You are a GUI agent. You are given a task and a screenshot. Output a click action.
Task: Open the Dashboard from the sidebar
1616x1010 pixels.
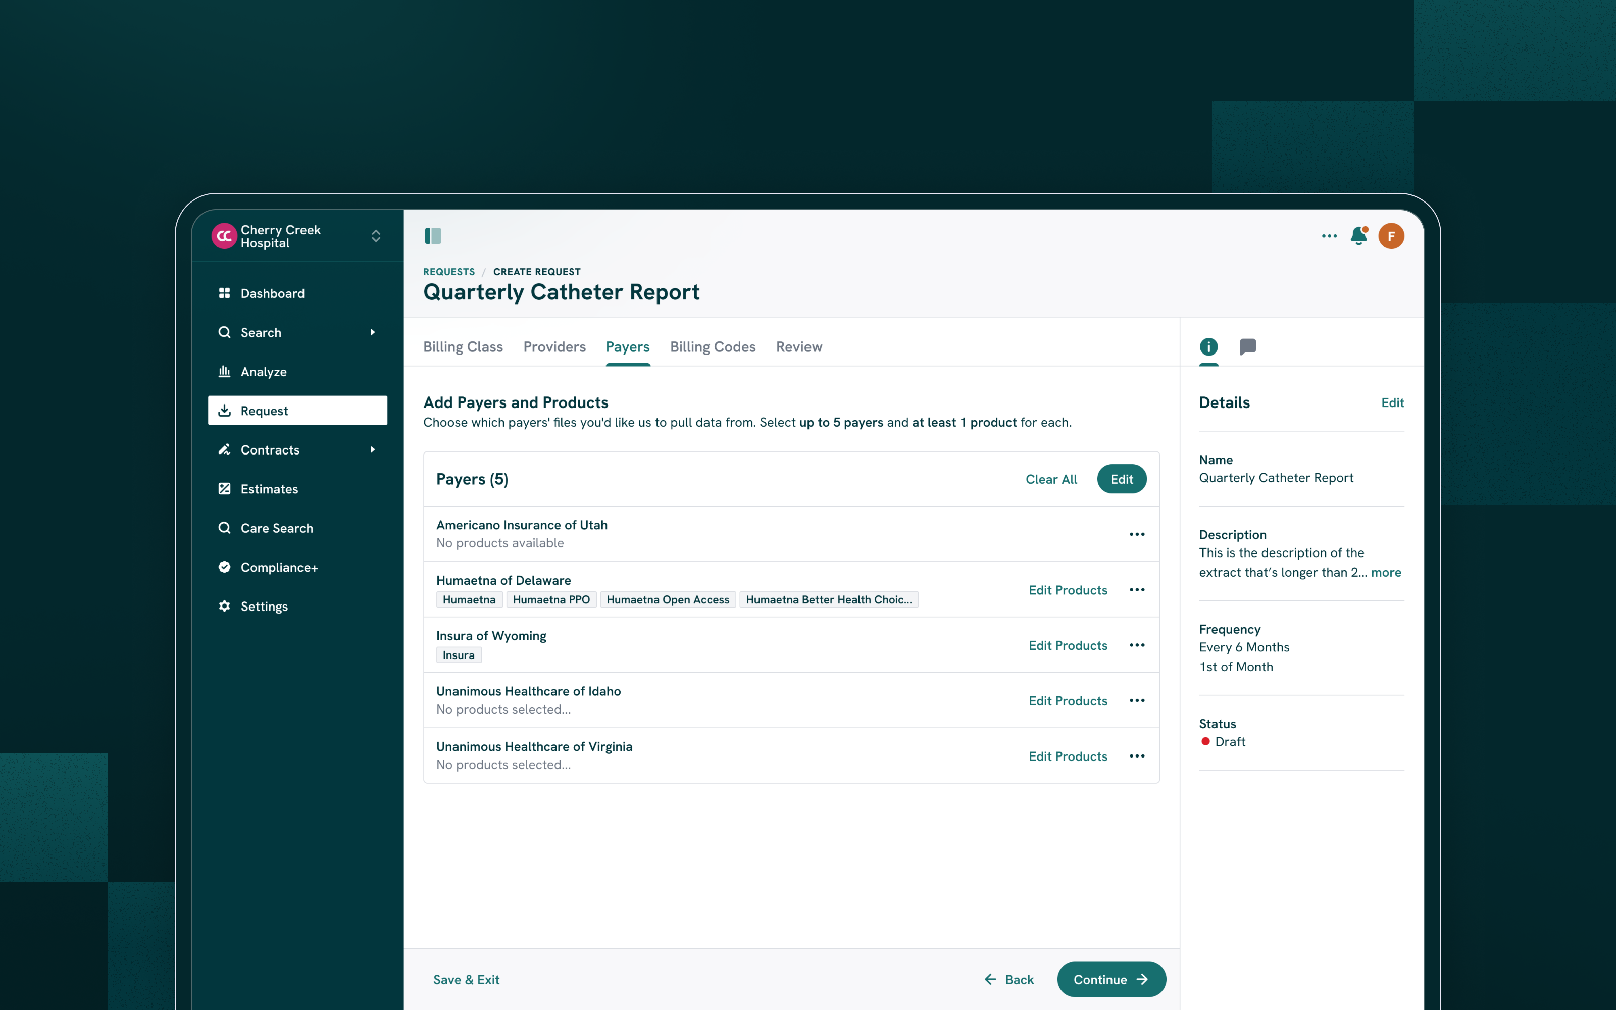272,293
